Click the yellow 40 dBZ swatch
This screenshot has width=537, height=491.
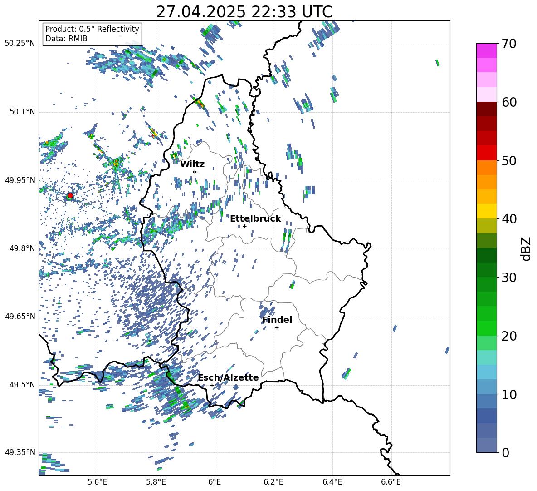(486, 211)
